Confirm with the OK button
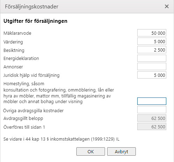The height and width of the screenshot is (162, 174). tap(91, 151)
